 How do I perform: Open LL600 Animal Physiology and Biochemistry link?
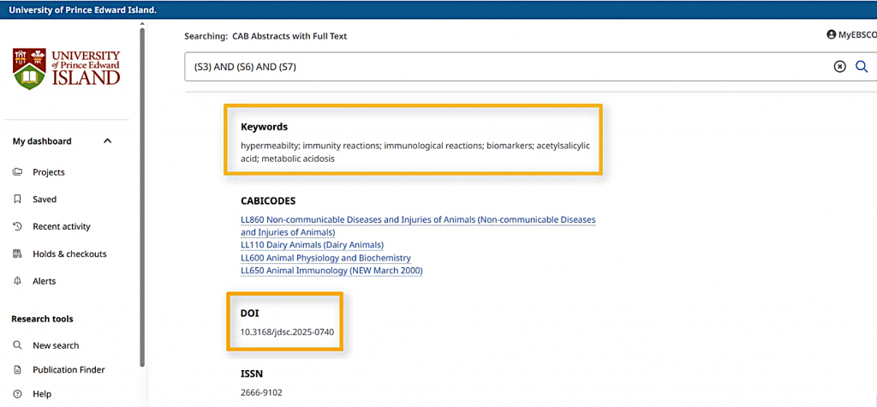(x=325, y=258)
